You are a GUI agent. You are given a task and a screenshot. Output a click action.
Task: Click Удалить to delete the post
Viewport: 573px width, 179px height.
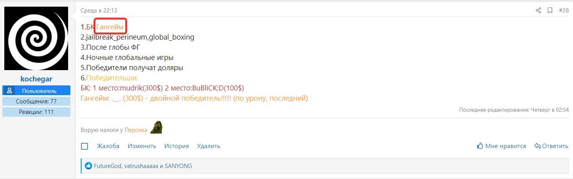209,146
